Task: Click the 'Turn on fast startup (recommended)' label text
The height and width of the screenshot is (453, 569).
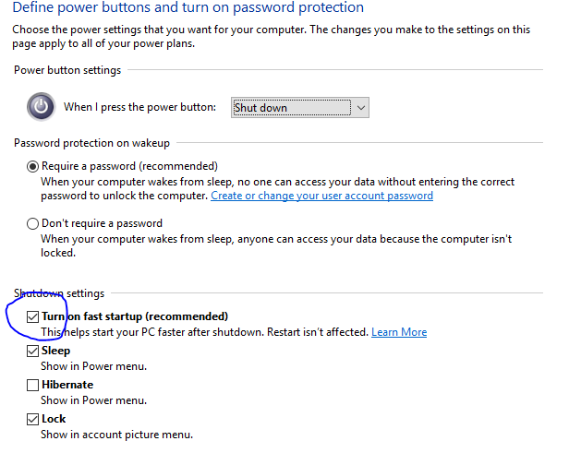Action: point(135,316)
